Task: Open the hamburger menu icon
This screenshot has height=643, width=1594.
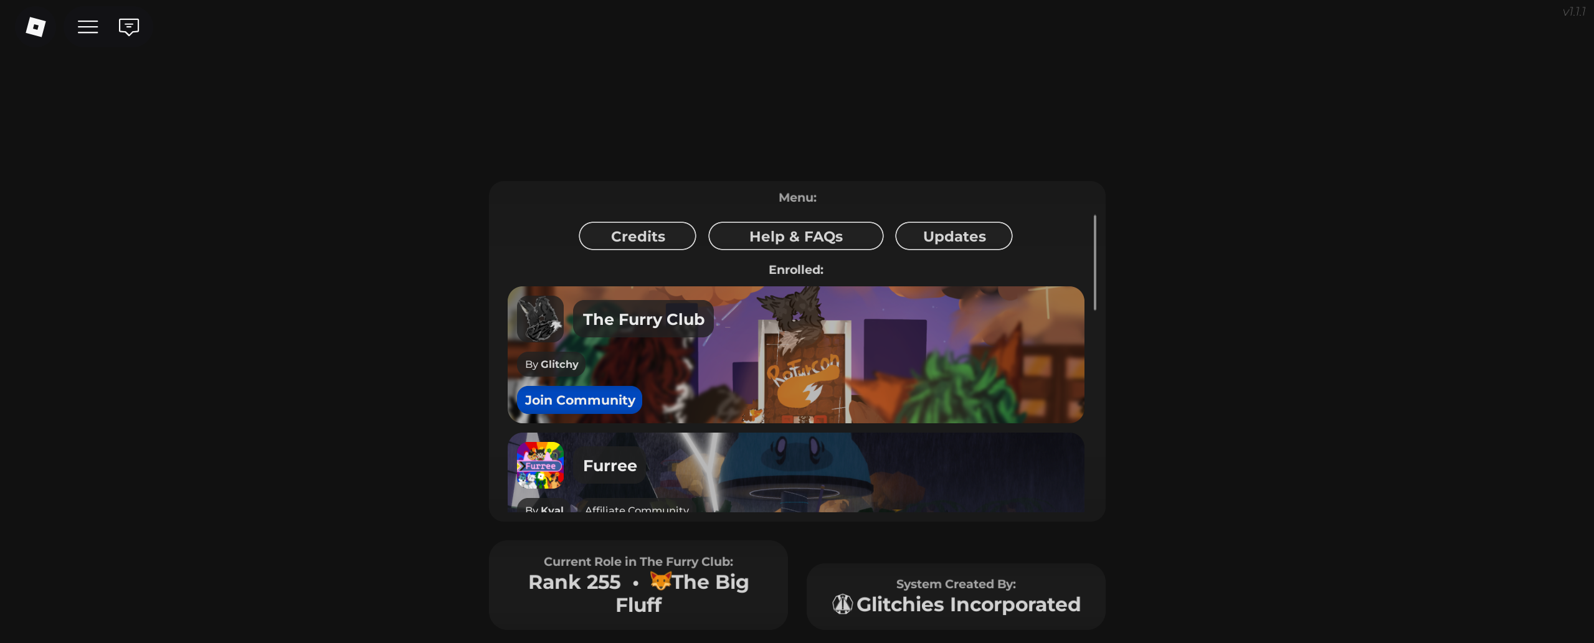Action: (x=88, y=27)
